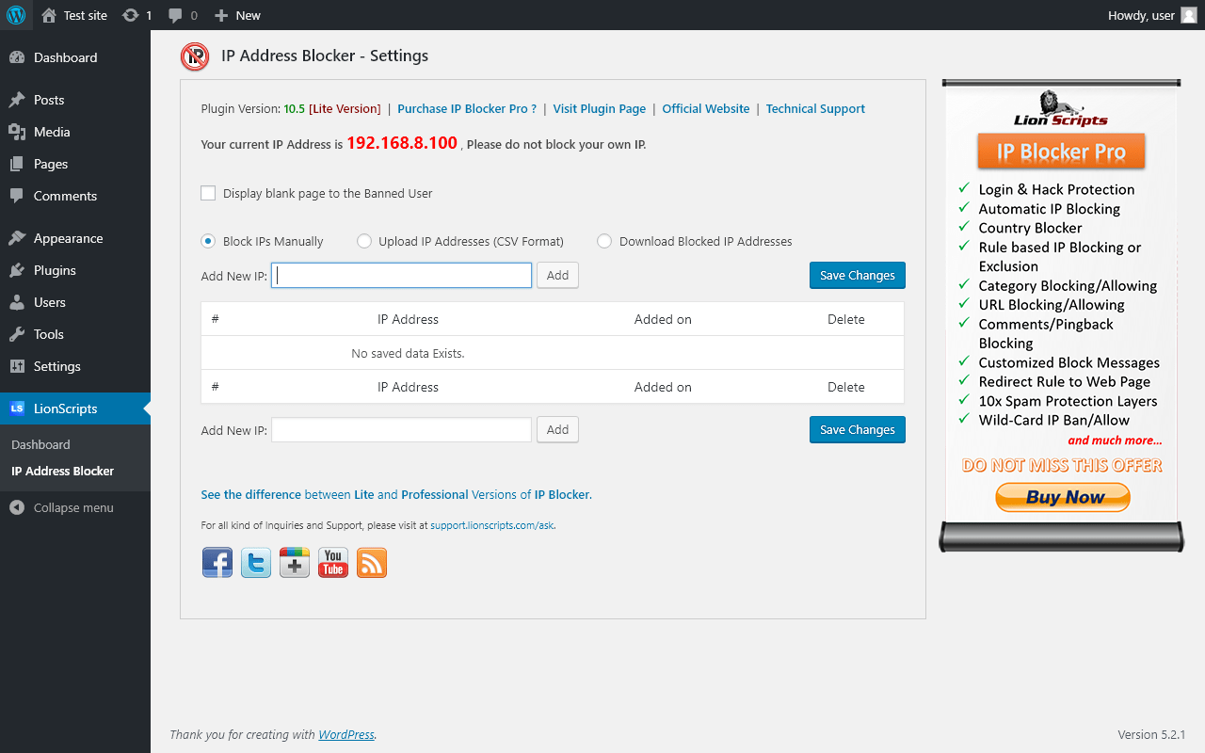1205x753 pixels.
Task: Click the Tools wrench icon
Action: (17, 334)
